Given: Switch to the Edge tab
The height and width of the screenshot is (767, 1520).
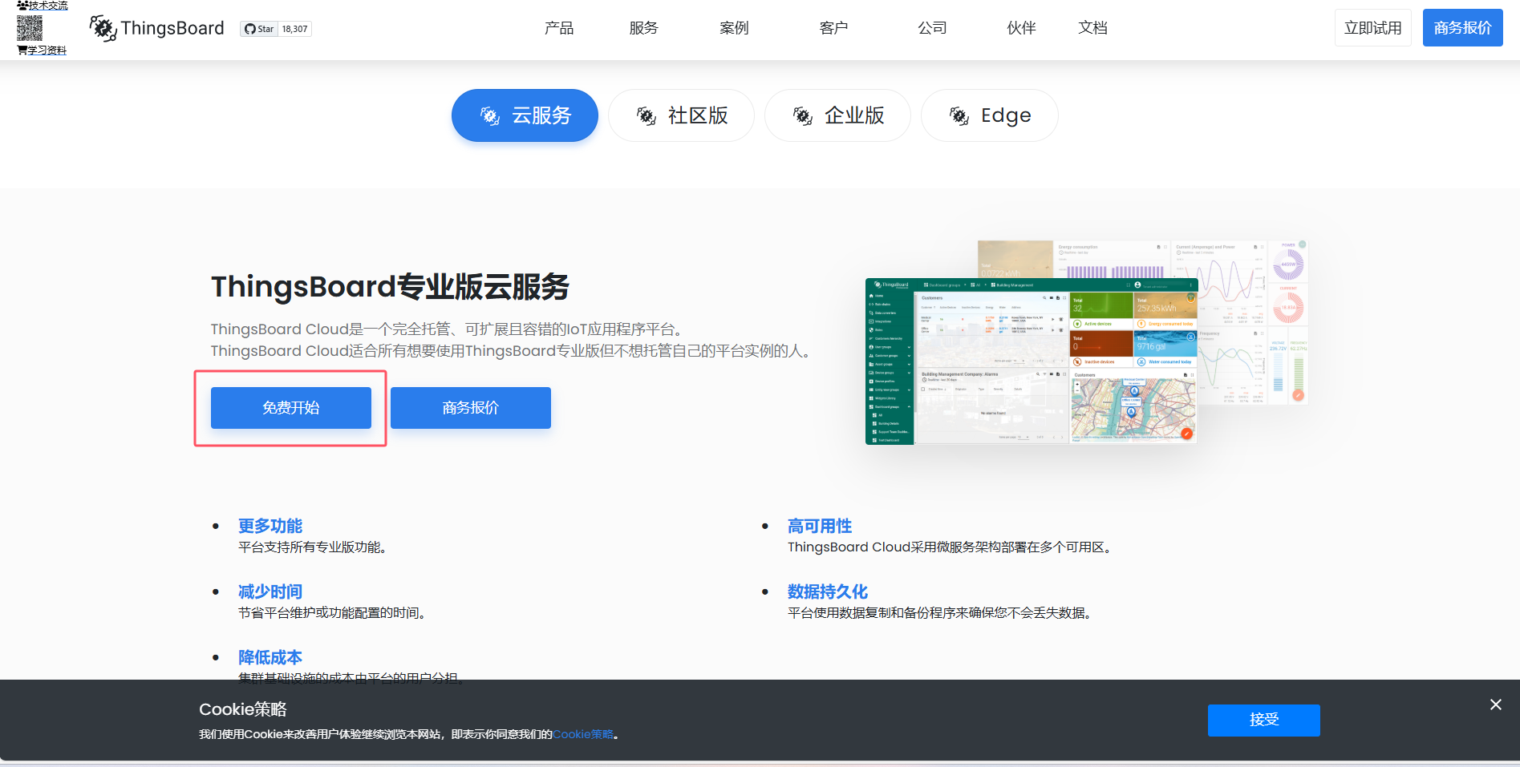Looking at the screenshot, I should pos(989,115).
